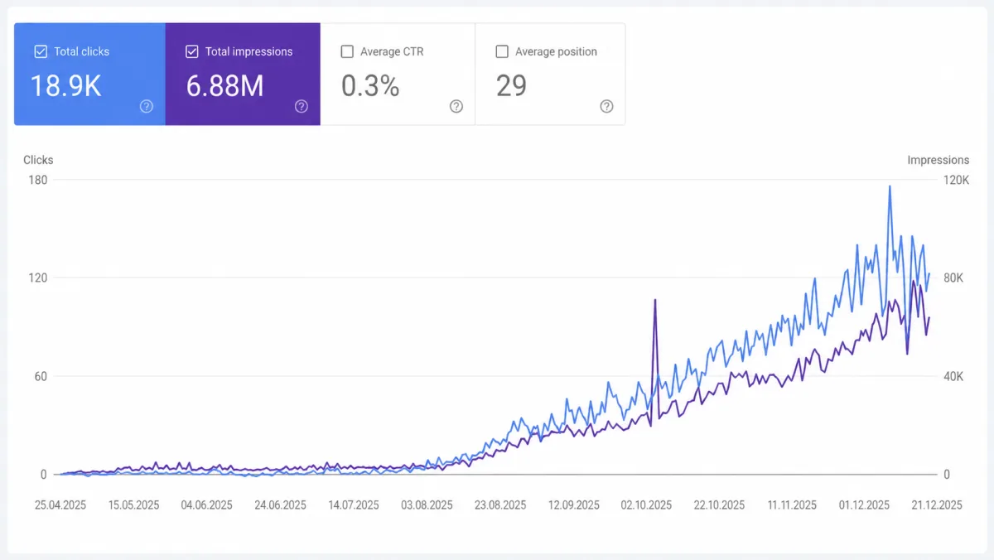
Task: Click the 24.06.2025 date label
Action: coord(280,504)
